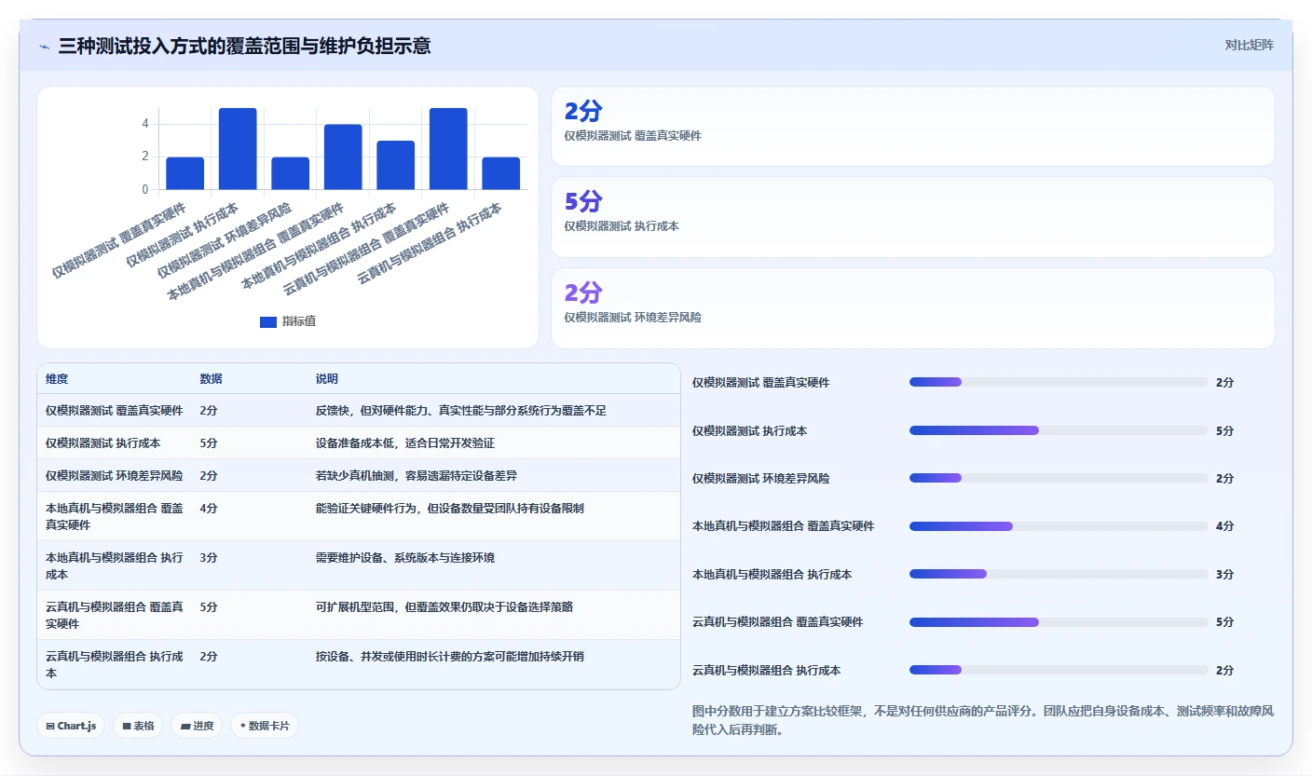Click the 对比矩阵 label in the header
The height and width of the screenshot is (776, 1312).
(x=1249, y=45)
